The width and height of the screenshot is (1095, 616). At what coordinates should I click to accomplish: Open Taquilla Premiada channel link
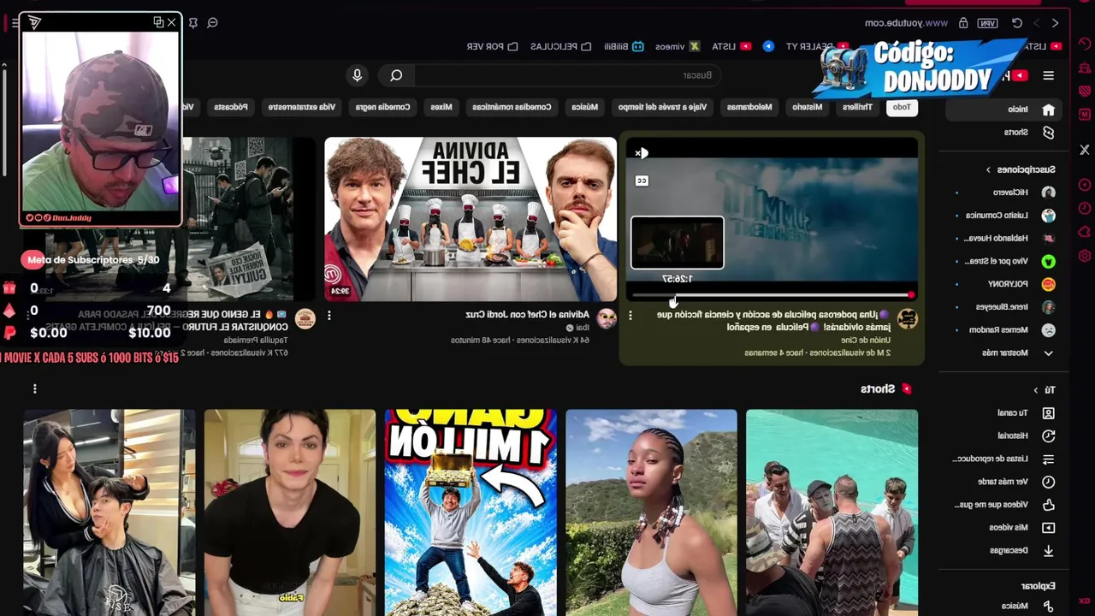coord(256,340)
